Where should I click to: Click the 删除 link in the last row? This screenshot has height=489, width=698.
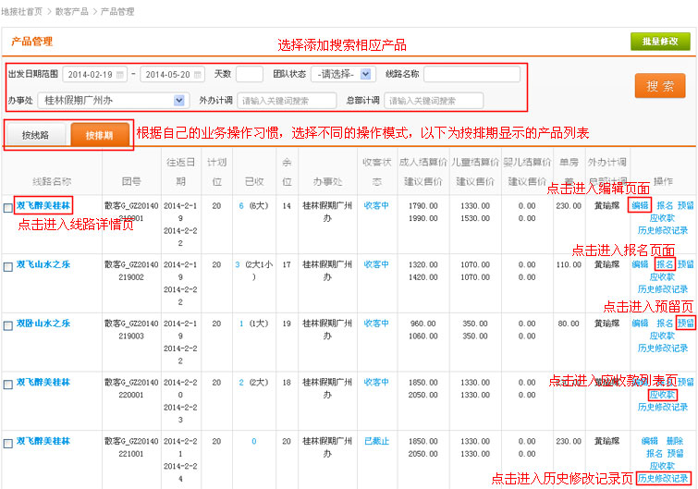[x=674, y=442]
